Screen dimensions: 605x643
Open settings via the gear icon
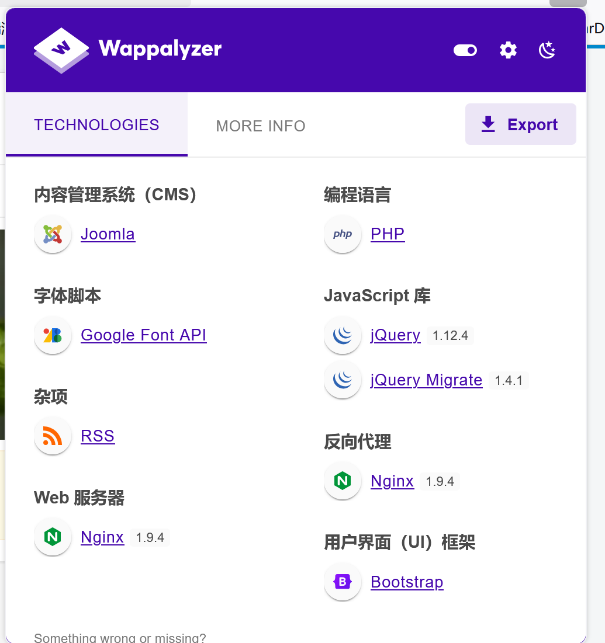coord(508,50)
